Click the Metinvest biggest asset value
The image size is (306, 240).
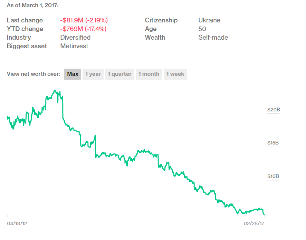(74, 46)
